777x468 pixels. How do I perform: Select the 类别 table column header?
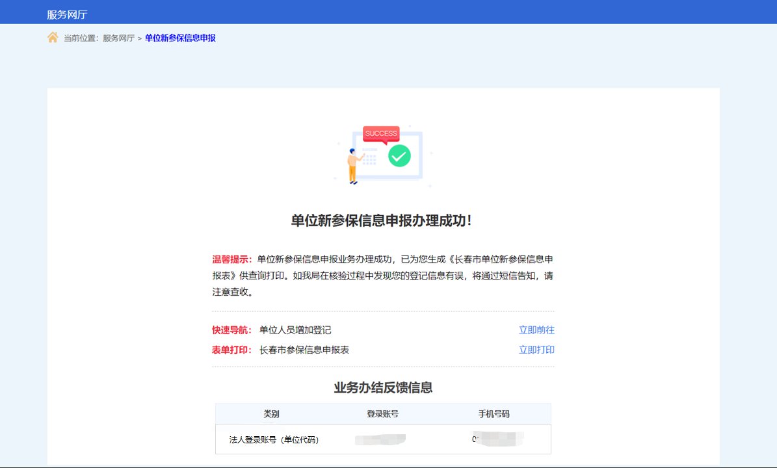point(271,414)
